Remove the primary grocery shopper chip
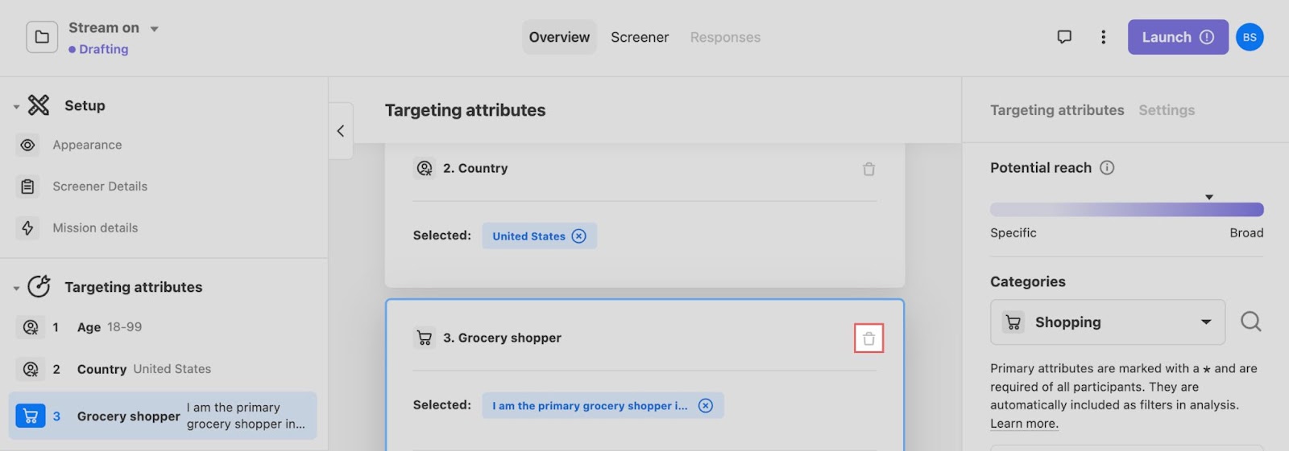The width and height of the screenshot is (1289, 451). point(705,405)
